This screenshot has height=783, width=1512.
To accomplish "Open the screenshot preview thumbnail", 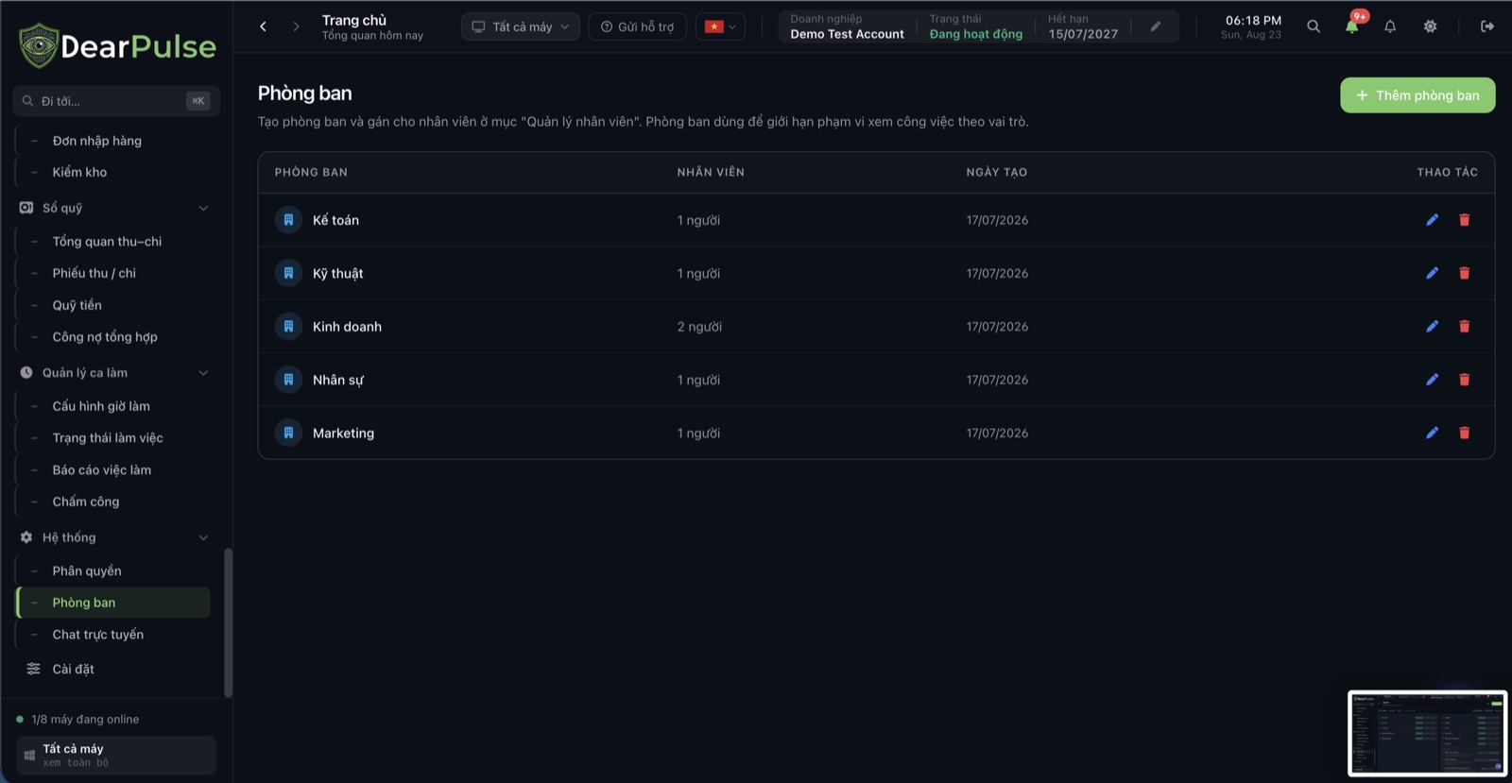I will click(x=1427, y=733).
